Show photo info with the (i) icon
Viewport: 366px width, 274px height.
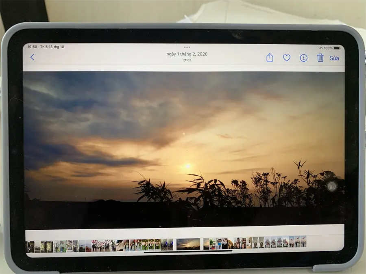(x=303, y=58)
